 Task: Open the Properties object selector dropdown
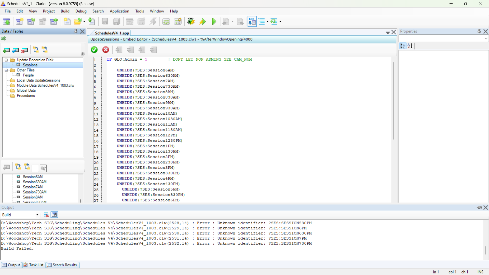pos(486,38)
